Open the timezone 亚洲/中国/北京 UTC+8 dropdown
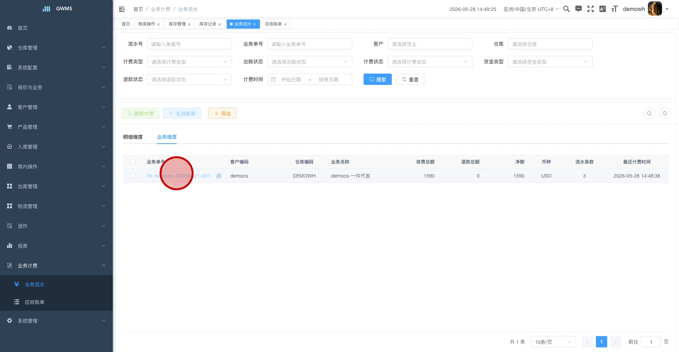The width and height of the screenshot is (679, 352). click(x=531, y=9)
